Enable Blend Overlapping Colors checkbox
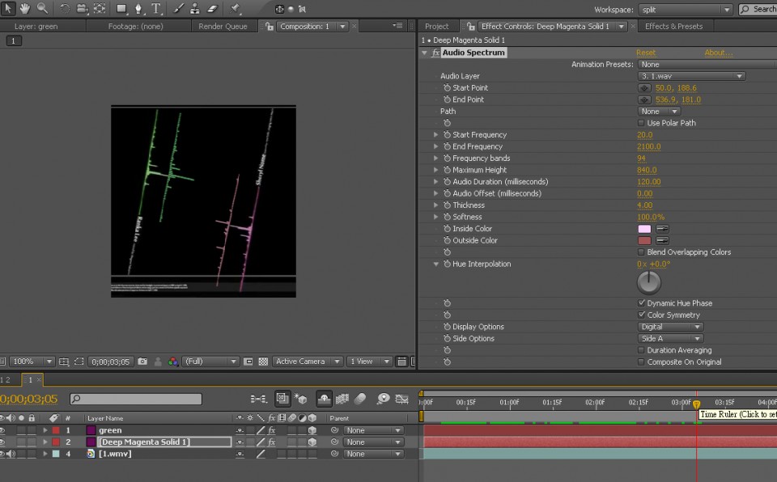 pyautogui.click(x=642, y=252)
